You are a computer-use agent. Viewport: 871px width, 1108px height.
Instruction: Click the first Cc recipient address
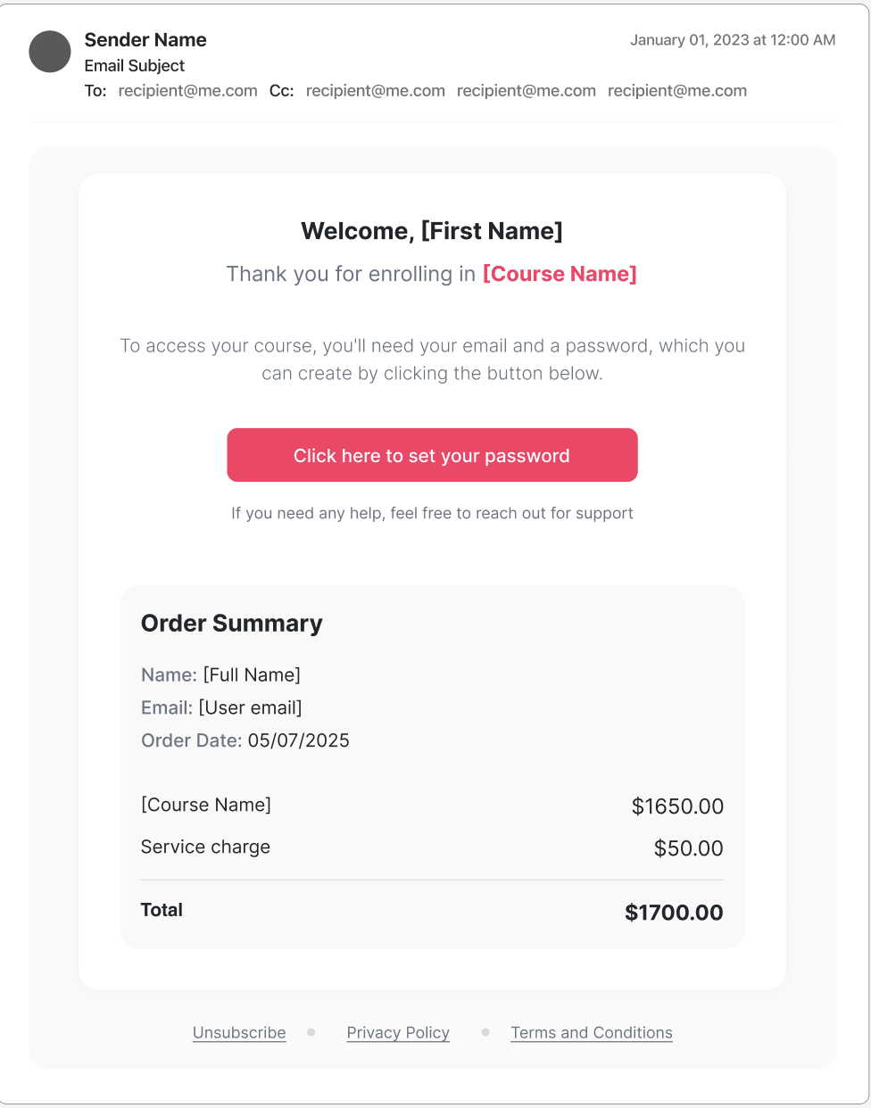tap(376, 91)
